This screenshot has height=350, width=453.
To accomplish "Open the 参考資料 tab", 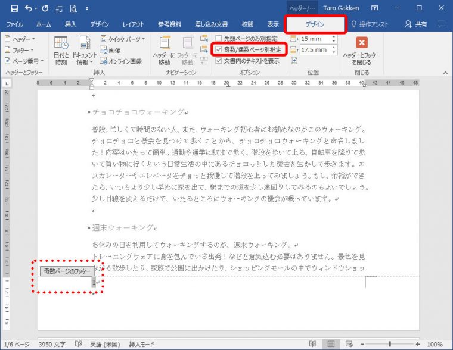I will (170, 24).
